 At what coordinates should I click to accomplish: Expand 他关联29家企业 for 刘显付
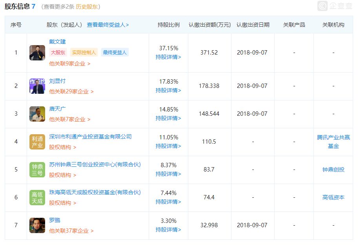click(x=71, y=91)
